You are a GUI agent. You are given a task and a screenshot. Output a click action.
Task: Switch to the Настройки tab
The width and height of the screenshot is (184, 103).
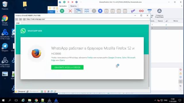pos(63,6)
